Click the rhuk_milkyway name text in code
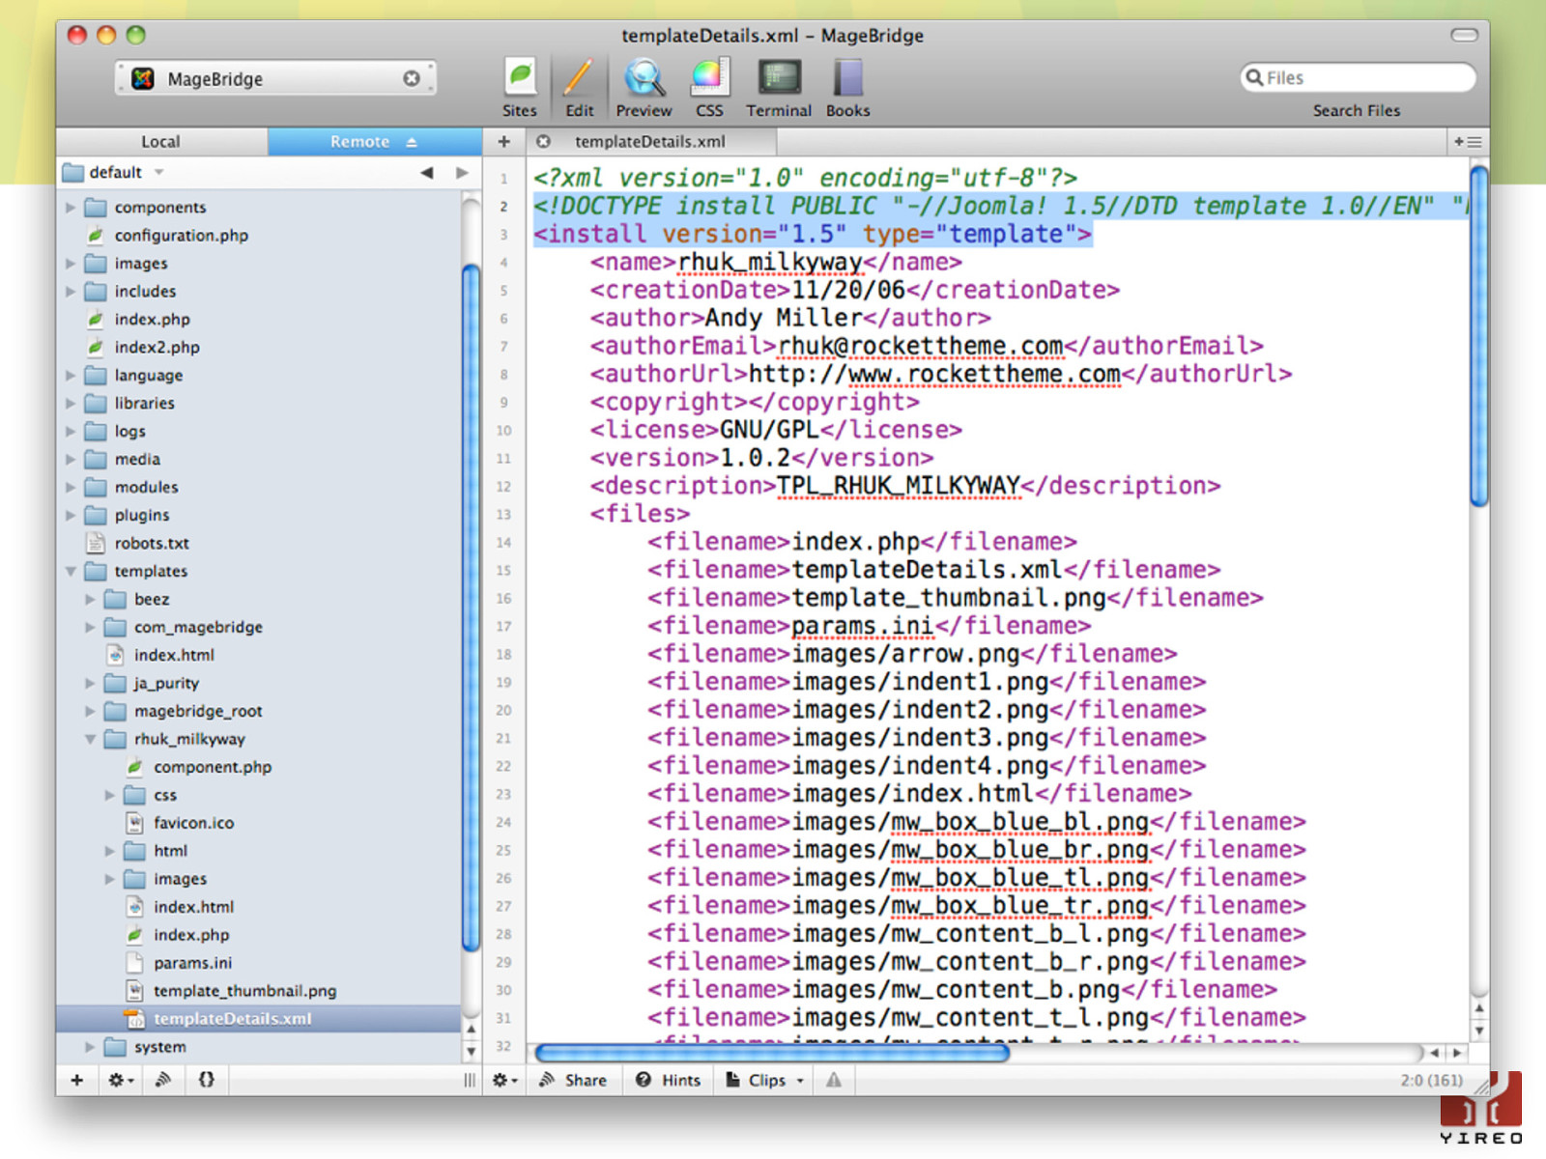The image size is (1546, 1159). (x=770, y=262)
